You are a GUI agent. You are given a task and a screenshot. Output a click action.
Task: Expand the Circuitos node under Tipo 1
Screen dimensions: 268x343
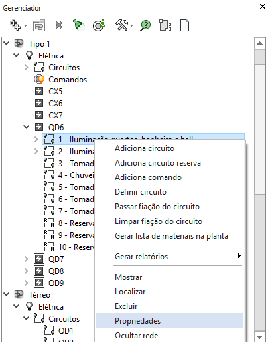tap(27, 67)
